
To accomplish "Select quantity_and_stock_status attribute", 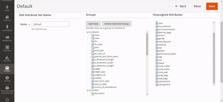I will [x=106, y=57].
